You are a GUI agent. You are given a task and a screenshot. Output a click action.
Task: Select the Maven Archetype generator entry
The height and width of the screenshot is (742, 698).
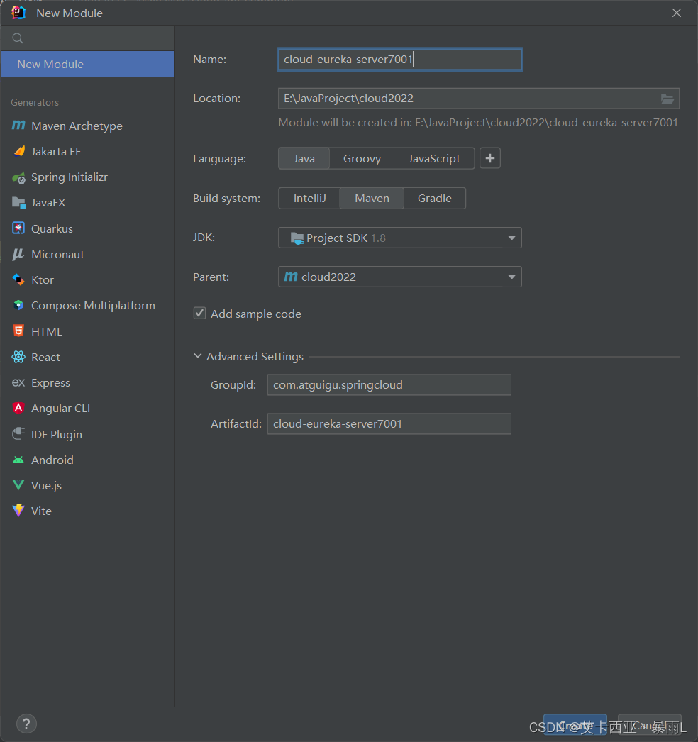coord(87,126)
